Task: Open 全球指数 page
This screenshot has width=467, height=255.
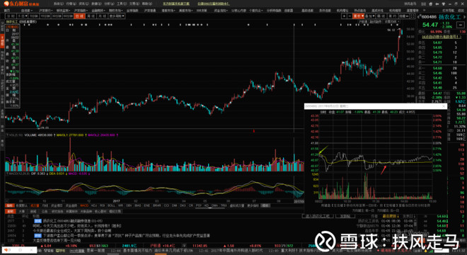Action: point(132,11)
